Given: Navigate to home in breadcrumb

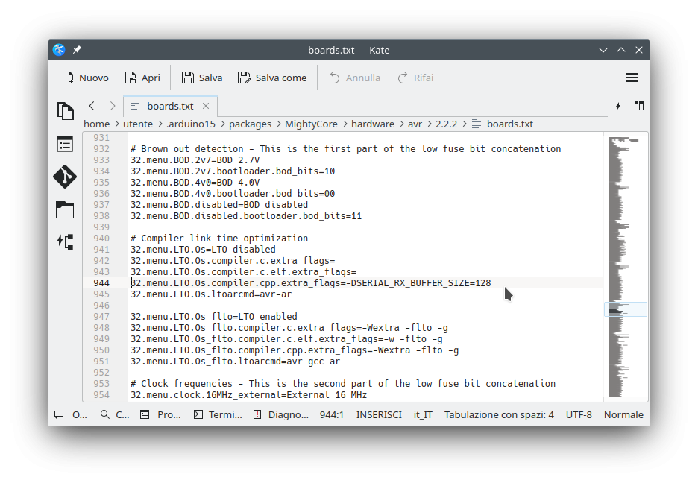Looking at the screenshot, I should pyautogui.click(x=97, y=124).
